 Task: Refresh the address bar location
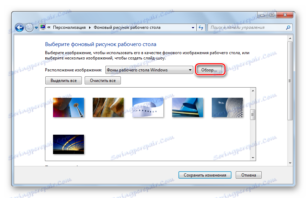[201, 27]
